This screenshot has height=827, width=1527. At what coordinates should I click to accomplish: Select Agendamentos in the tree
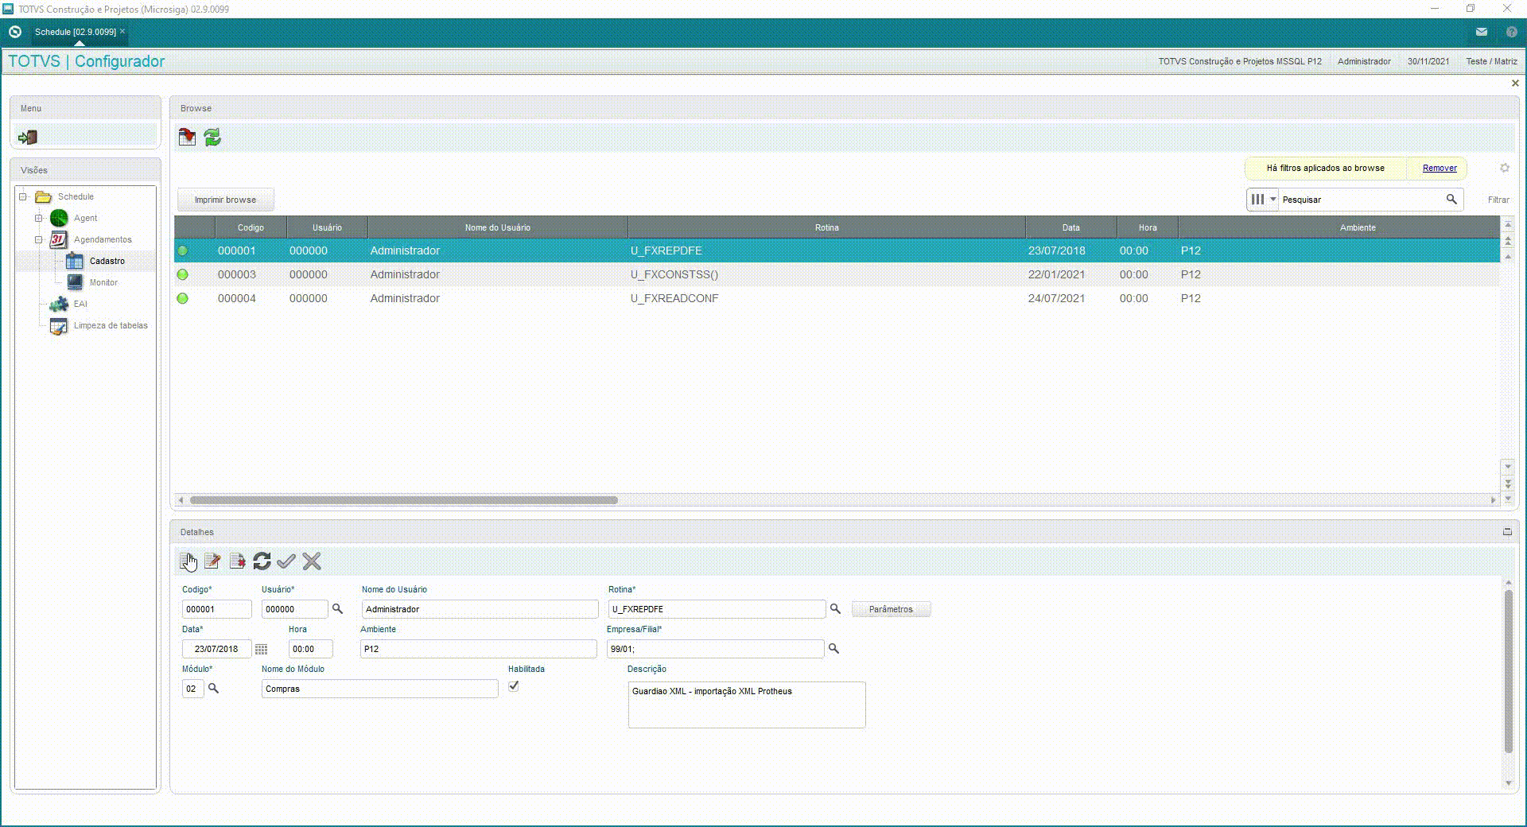pos(103,239)
